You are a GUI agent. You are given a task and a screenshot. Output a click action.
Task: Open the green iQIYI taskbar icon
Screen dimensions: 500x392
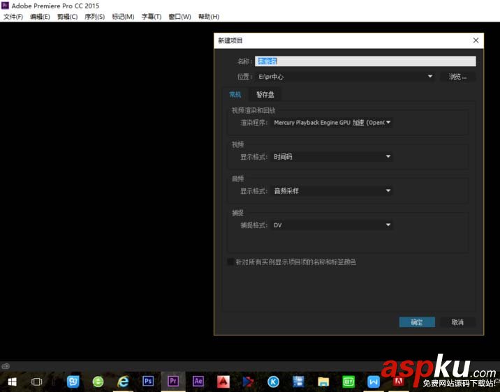click(x=348, y=382)
